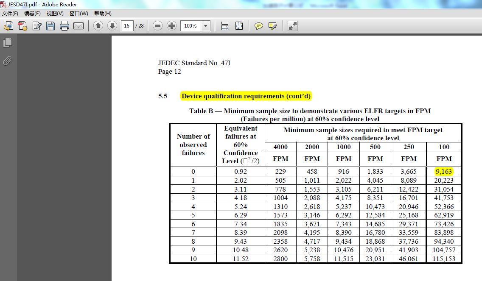Image resolution: width=482 pixels, height=281 pixels.
Task: Click the Open file toolbar icon
Action: [8, 26]
